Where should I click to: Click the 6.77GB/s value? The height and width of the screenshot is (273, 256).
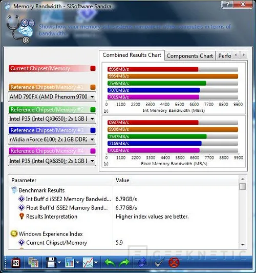[126, 207]
